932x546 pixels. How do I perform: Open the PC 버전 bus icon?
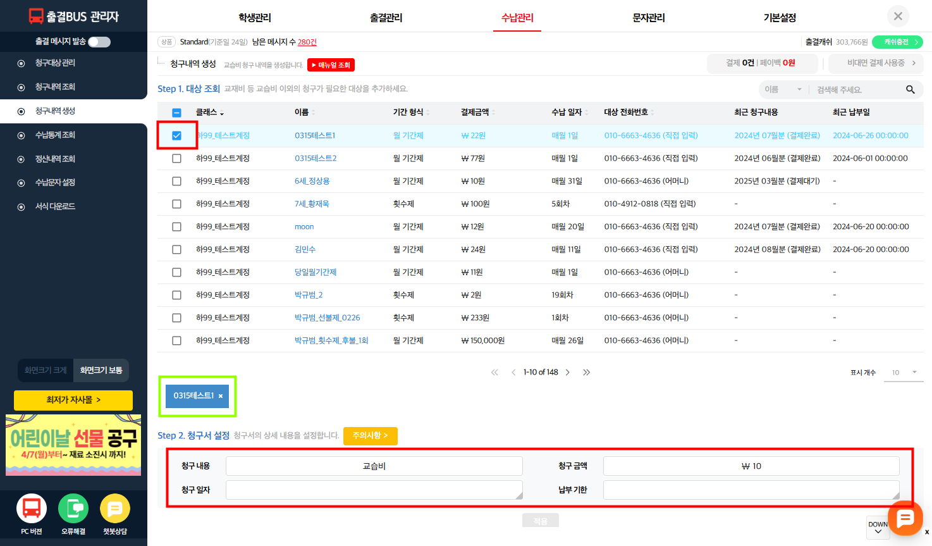[x=32, y=509]
